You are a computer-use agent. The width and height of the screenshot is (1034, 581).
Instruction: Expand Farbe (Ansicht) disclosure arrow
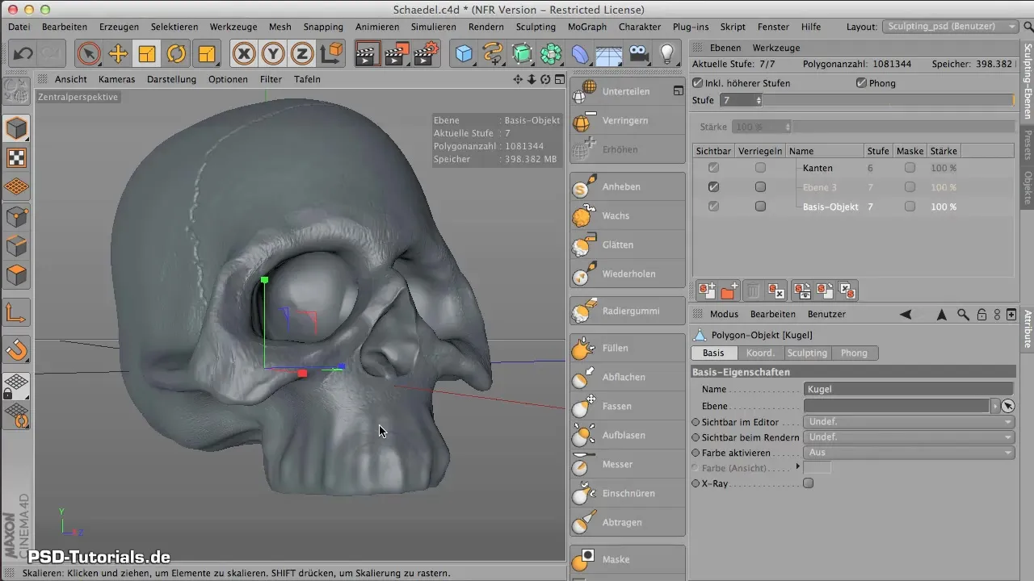(798, 467)
